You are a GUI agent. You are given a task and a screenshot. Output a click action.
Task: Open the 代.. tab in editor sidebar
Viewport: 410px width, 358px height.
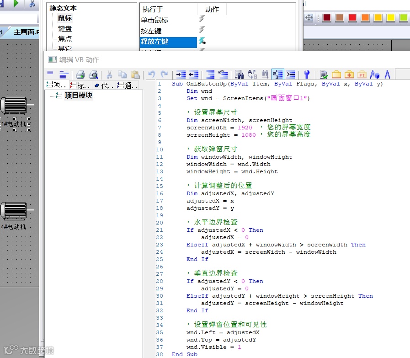tap(104, 85)
